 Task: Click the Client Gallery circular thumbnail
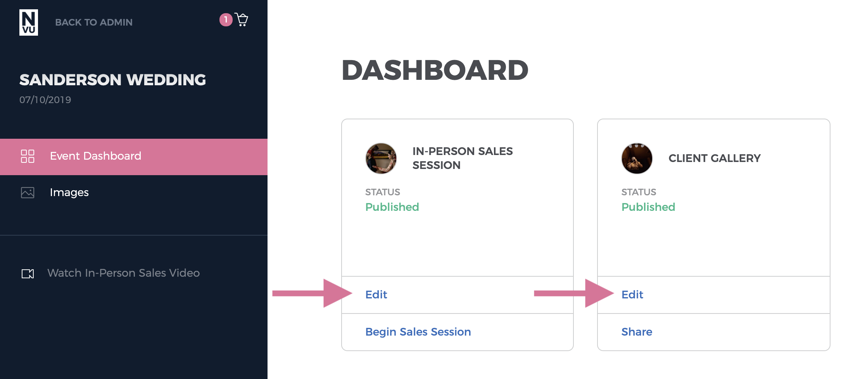[x=637, y=158]
